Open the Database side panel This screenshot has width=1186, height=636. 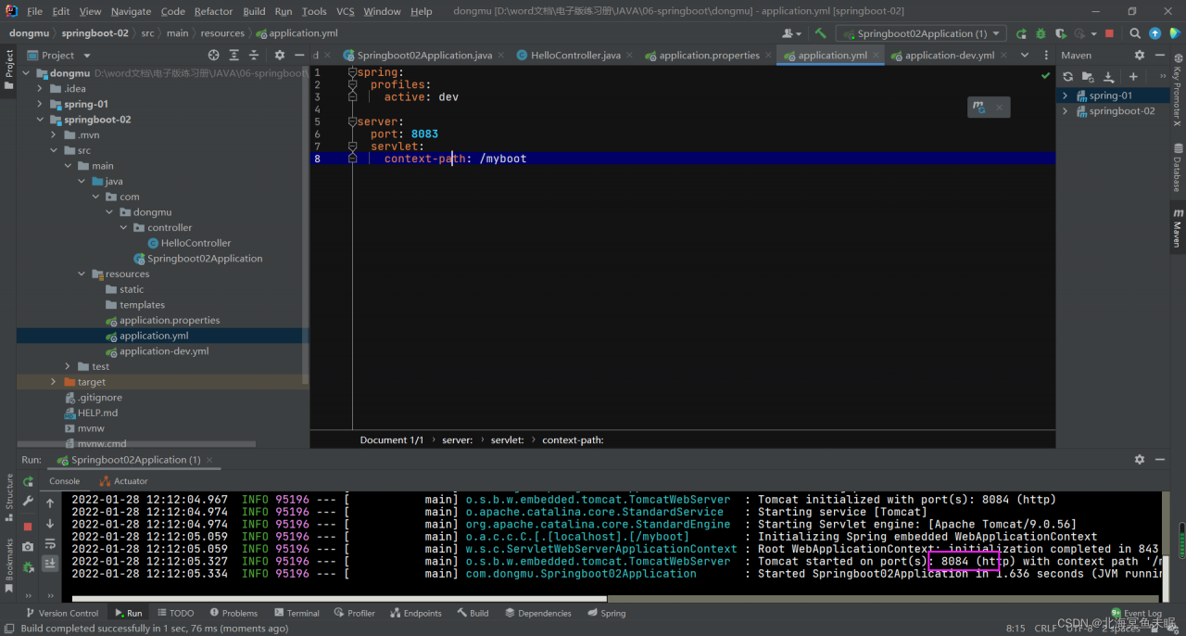pos(1178,168)
